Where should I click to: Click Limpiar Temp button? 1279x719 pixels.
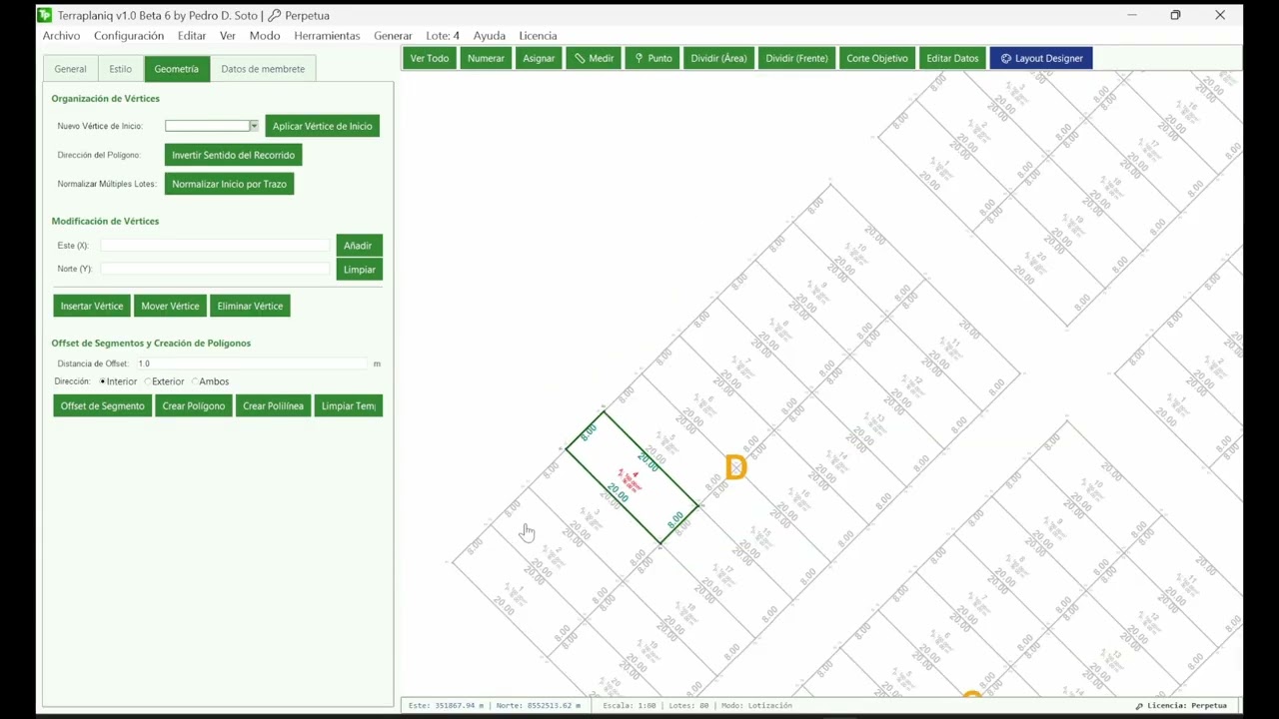point(348,405)
